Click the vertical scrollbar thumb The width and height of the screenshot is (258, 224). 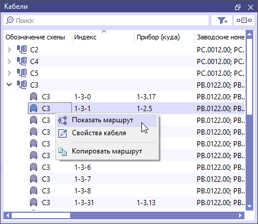[249, 76]
